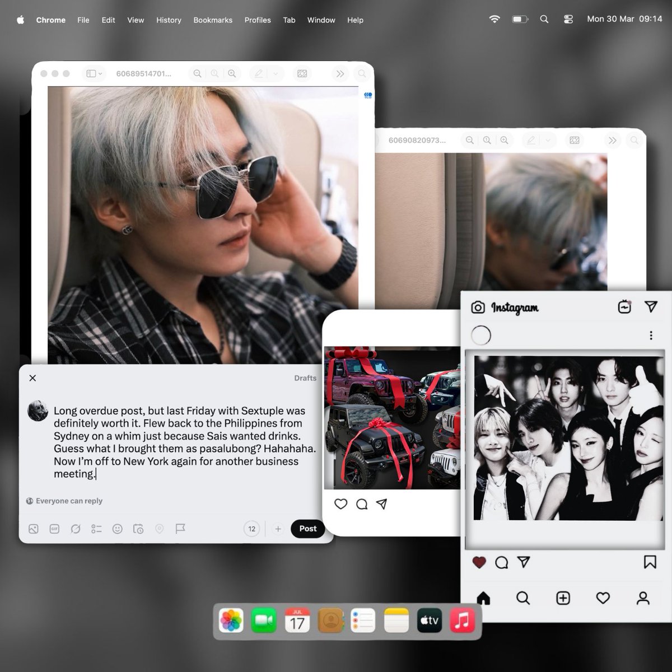Comment on the Jeeps post
The width and height of the screenshot is (672, 672).
362,504
